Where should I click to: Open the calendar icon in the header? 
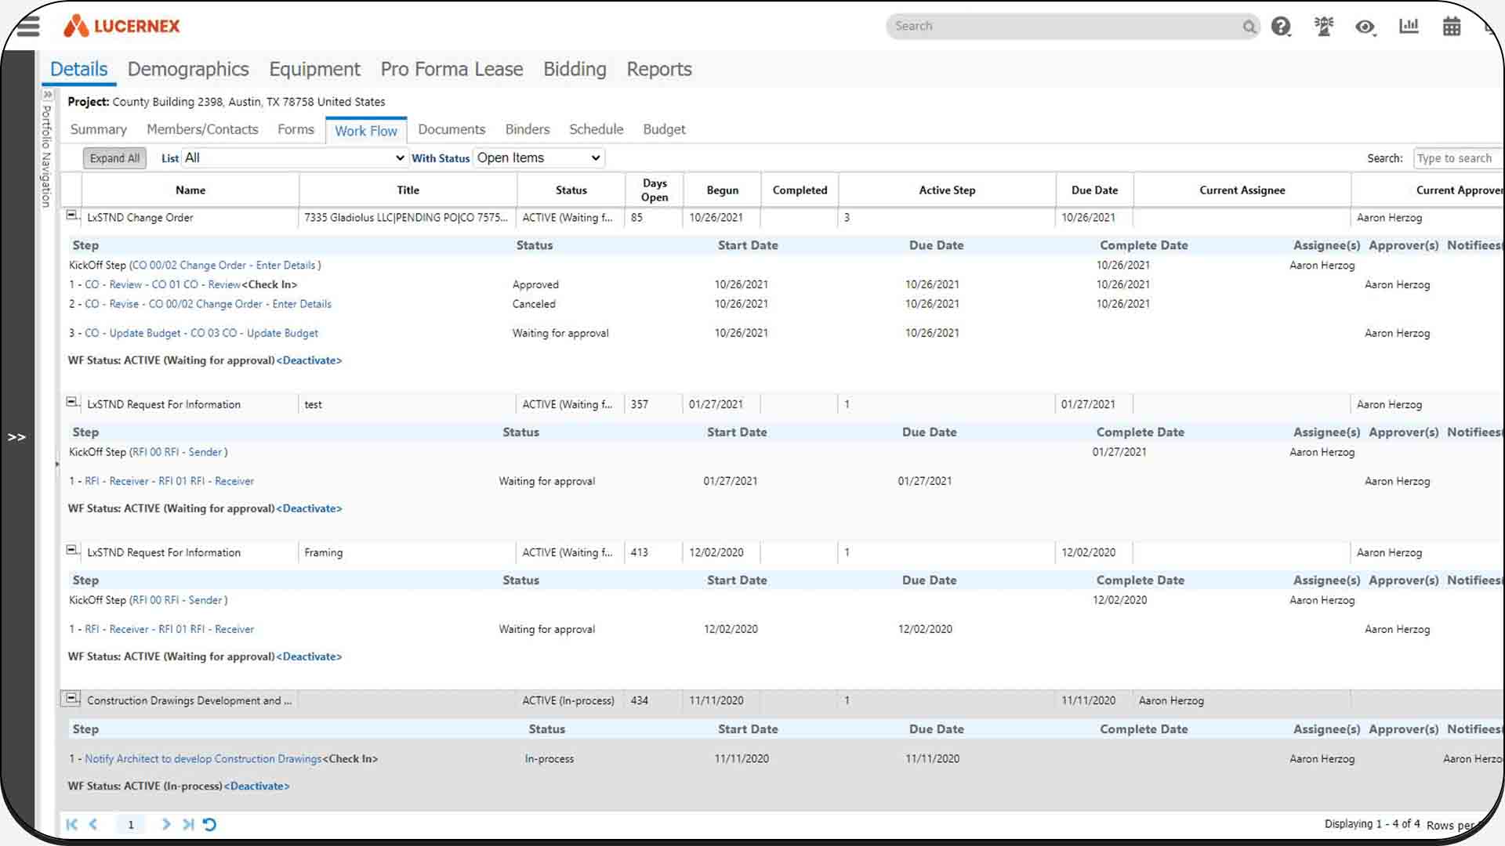point(1452,26)
